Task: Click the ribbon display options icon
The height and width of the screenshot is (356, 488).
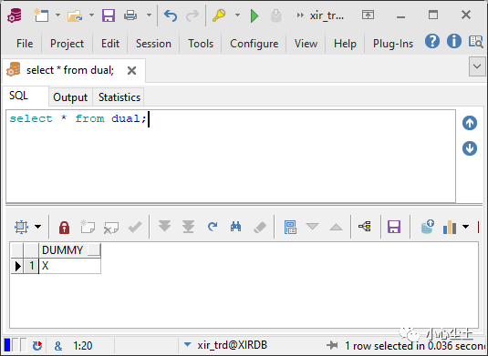Action: 368,15
